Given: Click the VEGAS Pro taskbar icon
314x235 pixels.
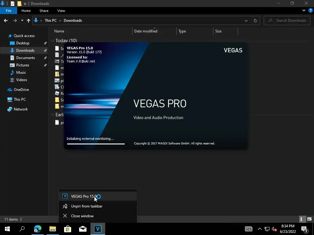Looking at the screenshot, I should pos(98,229).
